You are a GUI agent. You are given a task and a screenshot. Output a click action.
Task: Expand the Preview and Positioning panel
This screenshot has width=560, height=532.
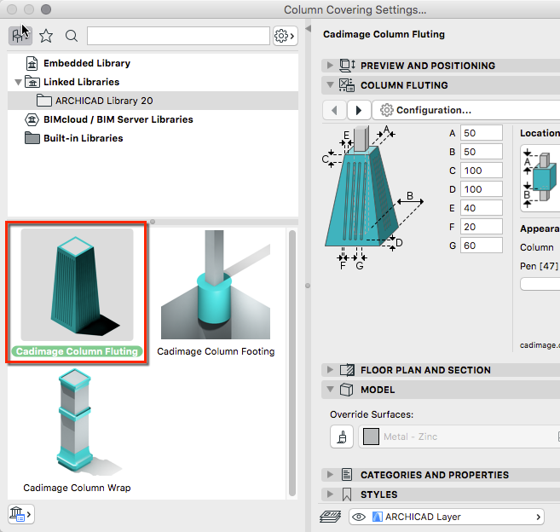330,66
